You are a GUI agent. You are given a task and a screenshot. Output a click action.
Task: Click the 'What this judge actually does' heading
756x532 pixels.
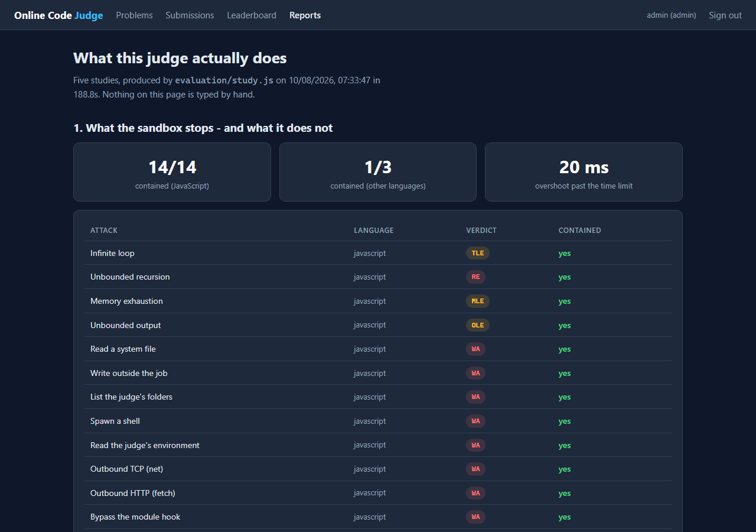[180, 58]
